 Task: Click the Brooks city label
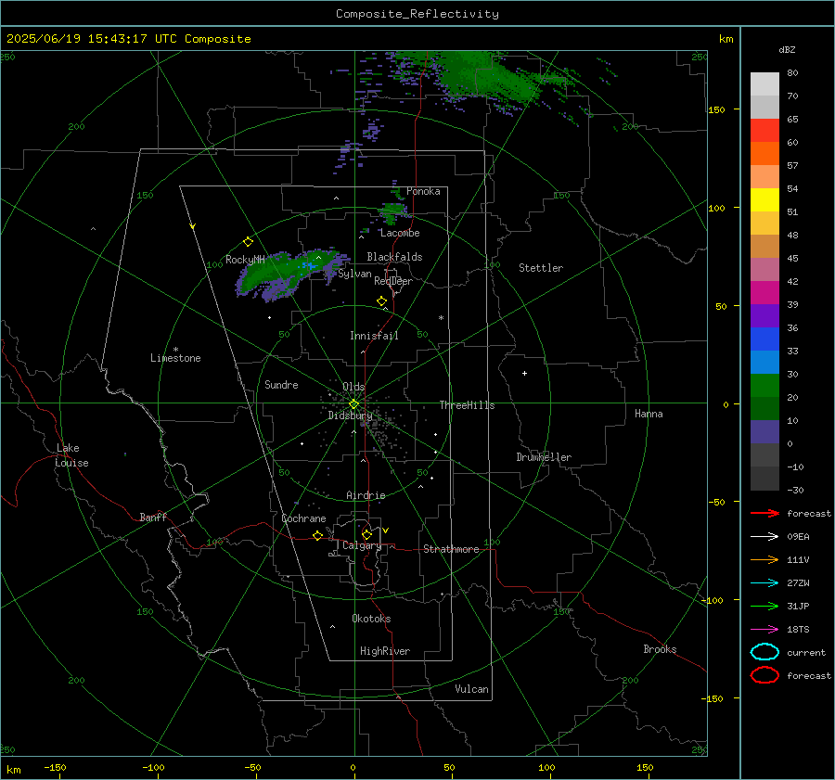pos(660,649)
